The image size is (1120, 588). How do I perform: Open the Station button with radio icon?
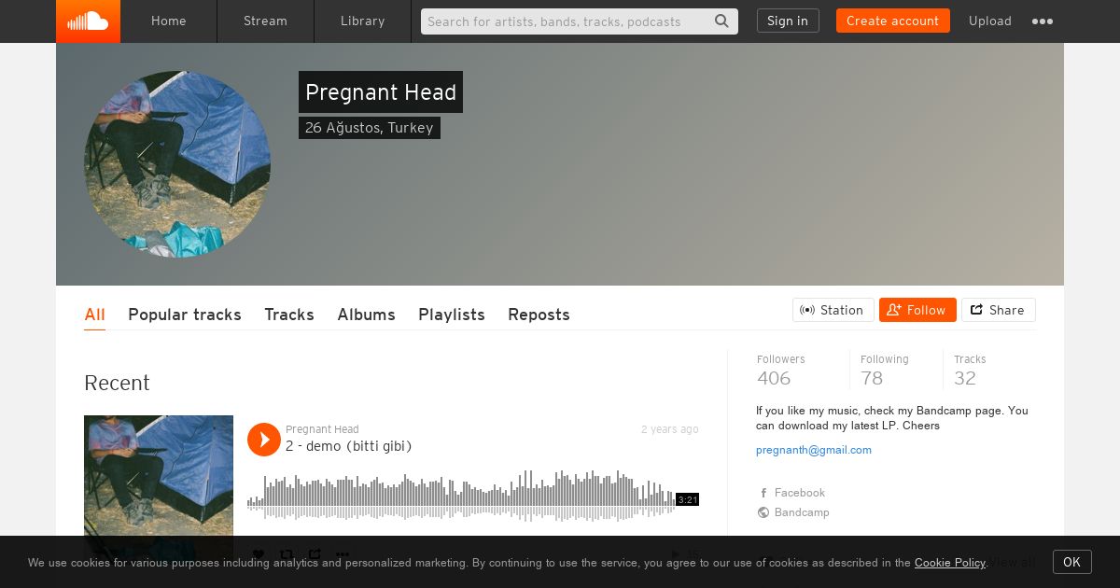833,310
